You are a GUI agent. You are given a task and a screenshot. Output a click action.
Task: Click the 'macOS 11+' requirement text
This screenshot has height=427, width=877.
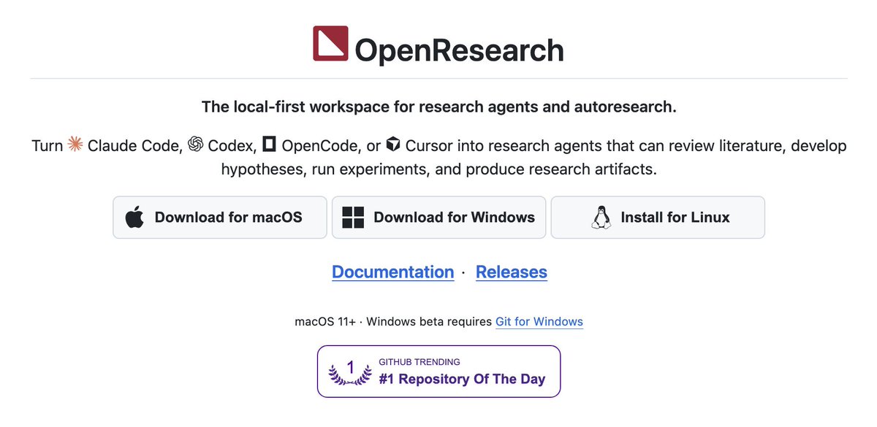[325, 322]
